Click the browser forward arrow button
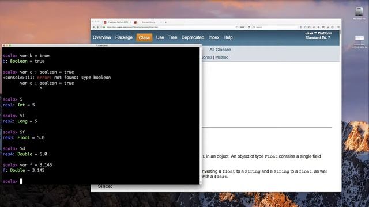This screenshot has height=207, width=369. (x=97, y=27)
